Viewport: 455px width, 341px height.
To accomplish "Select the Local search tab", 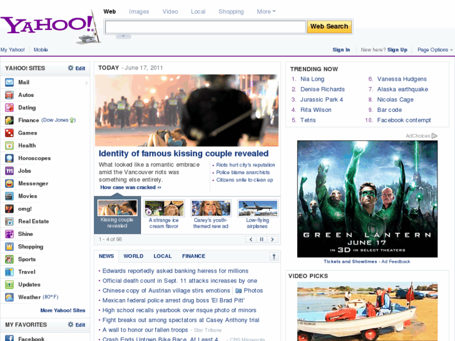I will click(198, 12).
